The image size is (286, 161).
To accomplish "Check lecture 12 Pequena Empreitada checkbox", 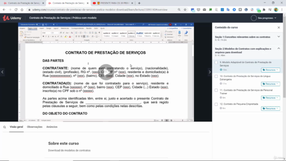I will pyautogui.click(x=216, y=104).
